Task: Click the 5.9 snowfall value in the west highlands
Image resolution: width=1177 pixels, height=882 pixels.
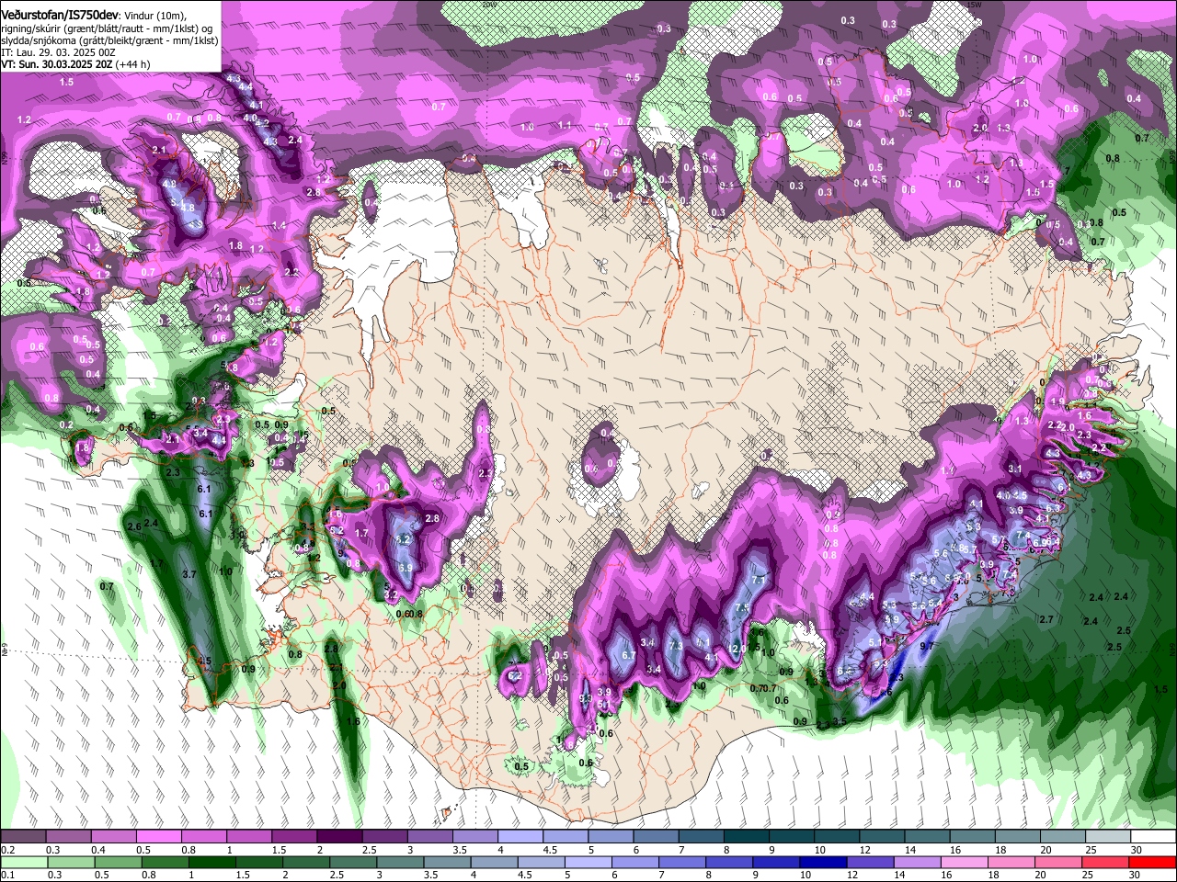Action: click(x=406, y=569)
